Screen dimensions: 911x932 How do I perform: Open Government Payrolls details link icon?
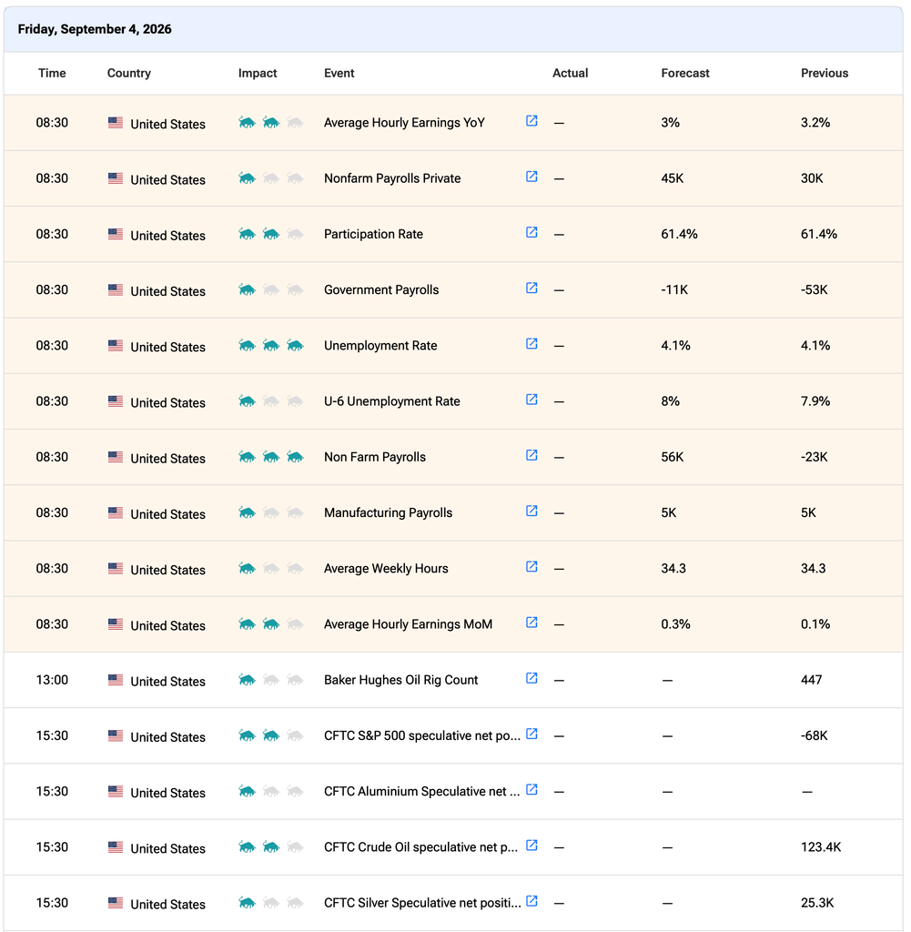click(x=531, y=289)
